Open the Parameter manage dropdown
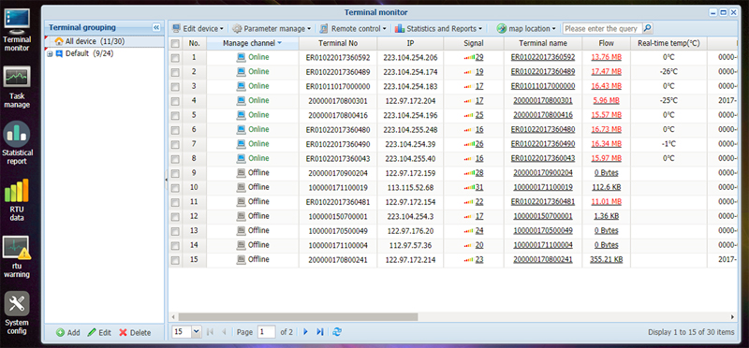This screenshot has height=348, width=749. (272, 29)
